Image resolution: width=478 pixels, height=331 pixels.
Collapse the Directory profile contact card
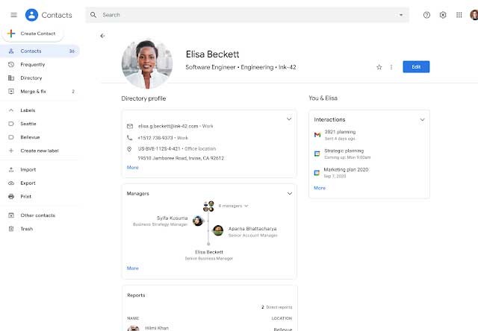(x=289, y=119)
